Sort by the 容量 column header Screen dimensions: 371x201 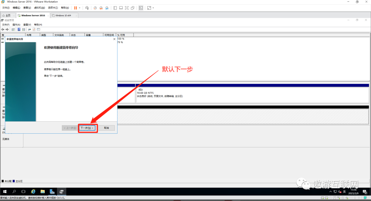pos(94,35)
